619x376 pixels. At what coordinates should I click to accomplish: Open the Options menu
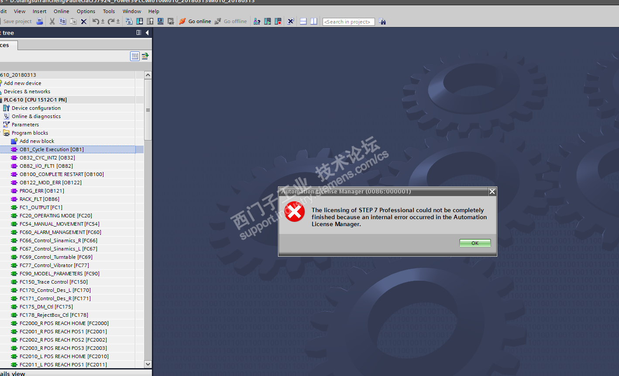click(86, 11)
